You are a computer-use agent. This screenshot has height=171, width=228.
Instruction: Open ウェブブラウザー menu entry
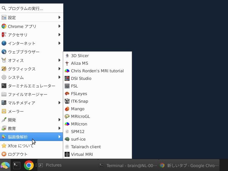pyautogui.click(x=32, y=52)
